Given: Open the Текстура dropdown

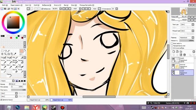Looking at the screenshot, I should [187, 24].
